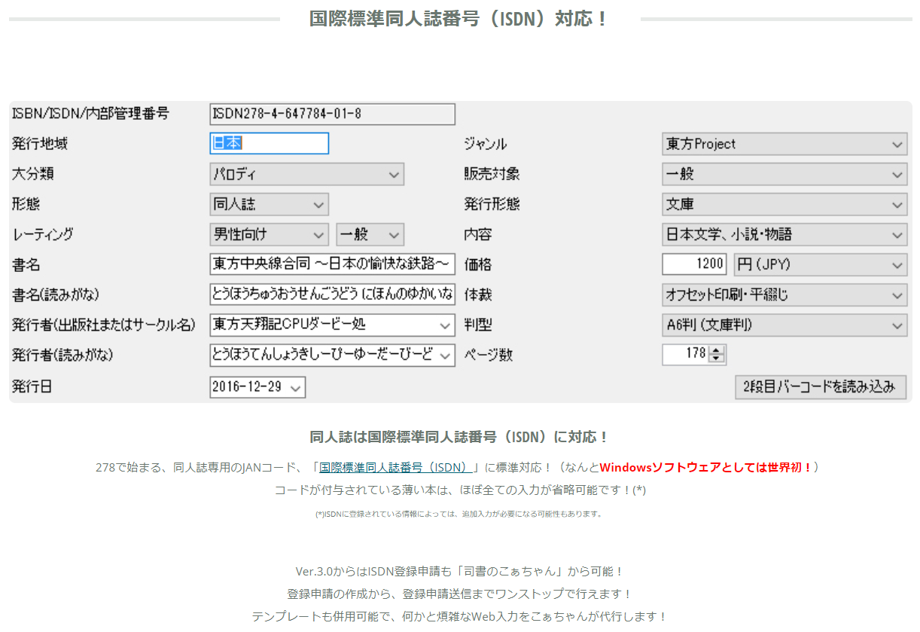
Task: Open the 発行日 date picker dropdown
Action: click(296, 387)
